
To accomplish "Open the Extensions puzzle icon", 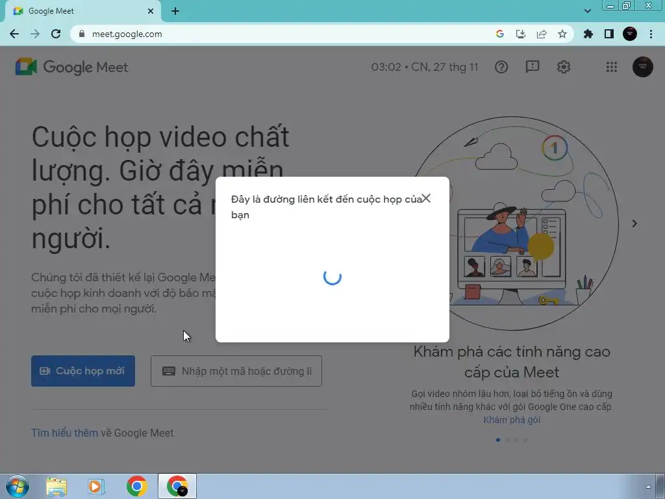I will pyautogui.click(x=588, y=34).
